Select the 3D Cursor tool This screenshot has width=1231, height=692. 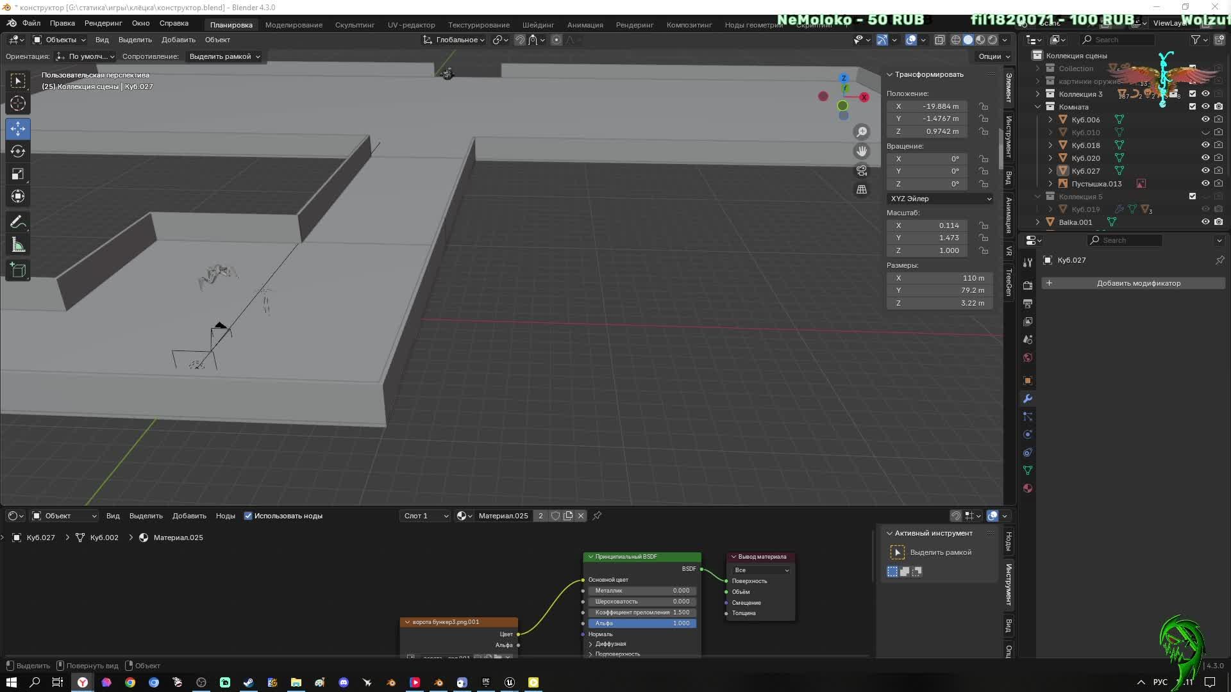pyautogui.click(x=18, y=104)
